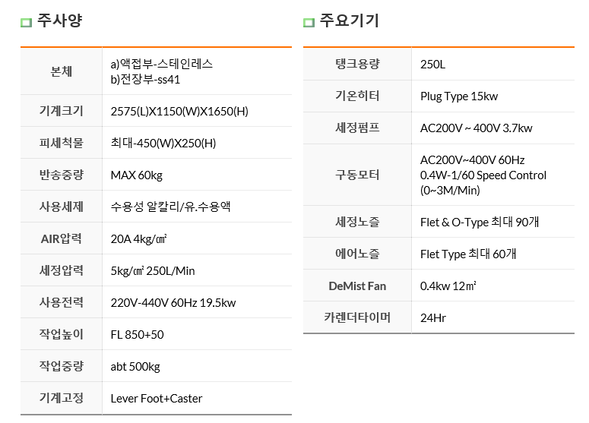Click the 탱크용량 value 250L
This screenshot has height=423, width=589.
[432, 65]
